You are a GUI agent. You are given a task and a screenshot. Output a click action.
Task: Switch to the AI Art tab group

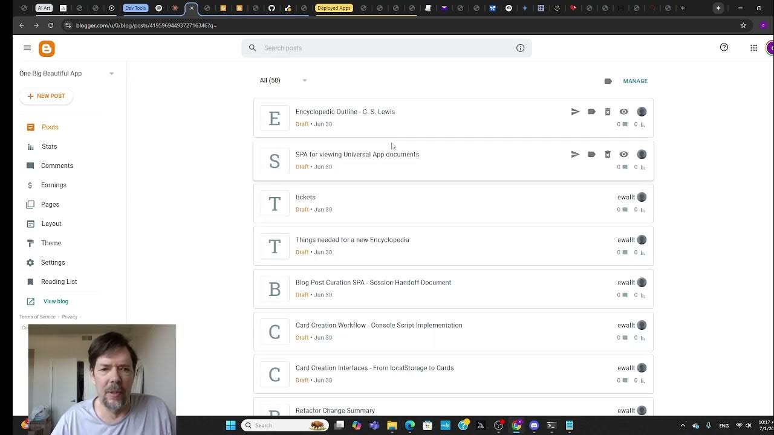44,8
